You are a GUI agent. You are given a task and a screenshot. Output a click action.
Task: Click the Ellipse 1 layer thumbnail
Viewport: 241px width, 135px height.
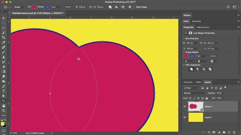pyautogui.click(x=196, y=106)
